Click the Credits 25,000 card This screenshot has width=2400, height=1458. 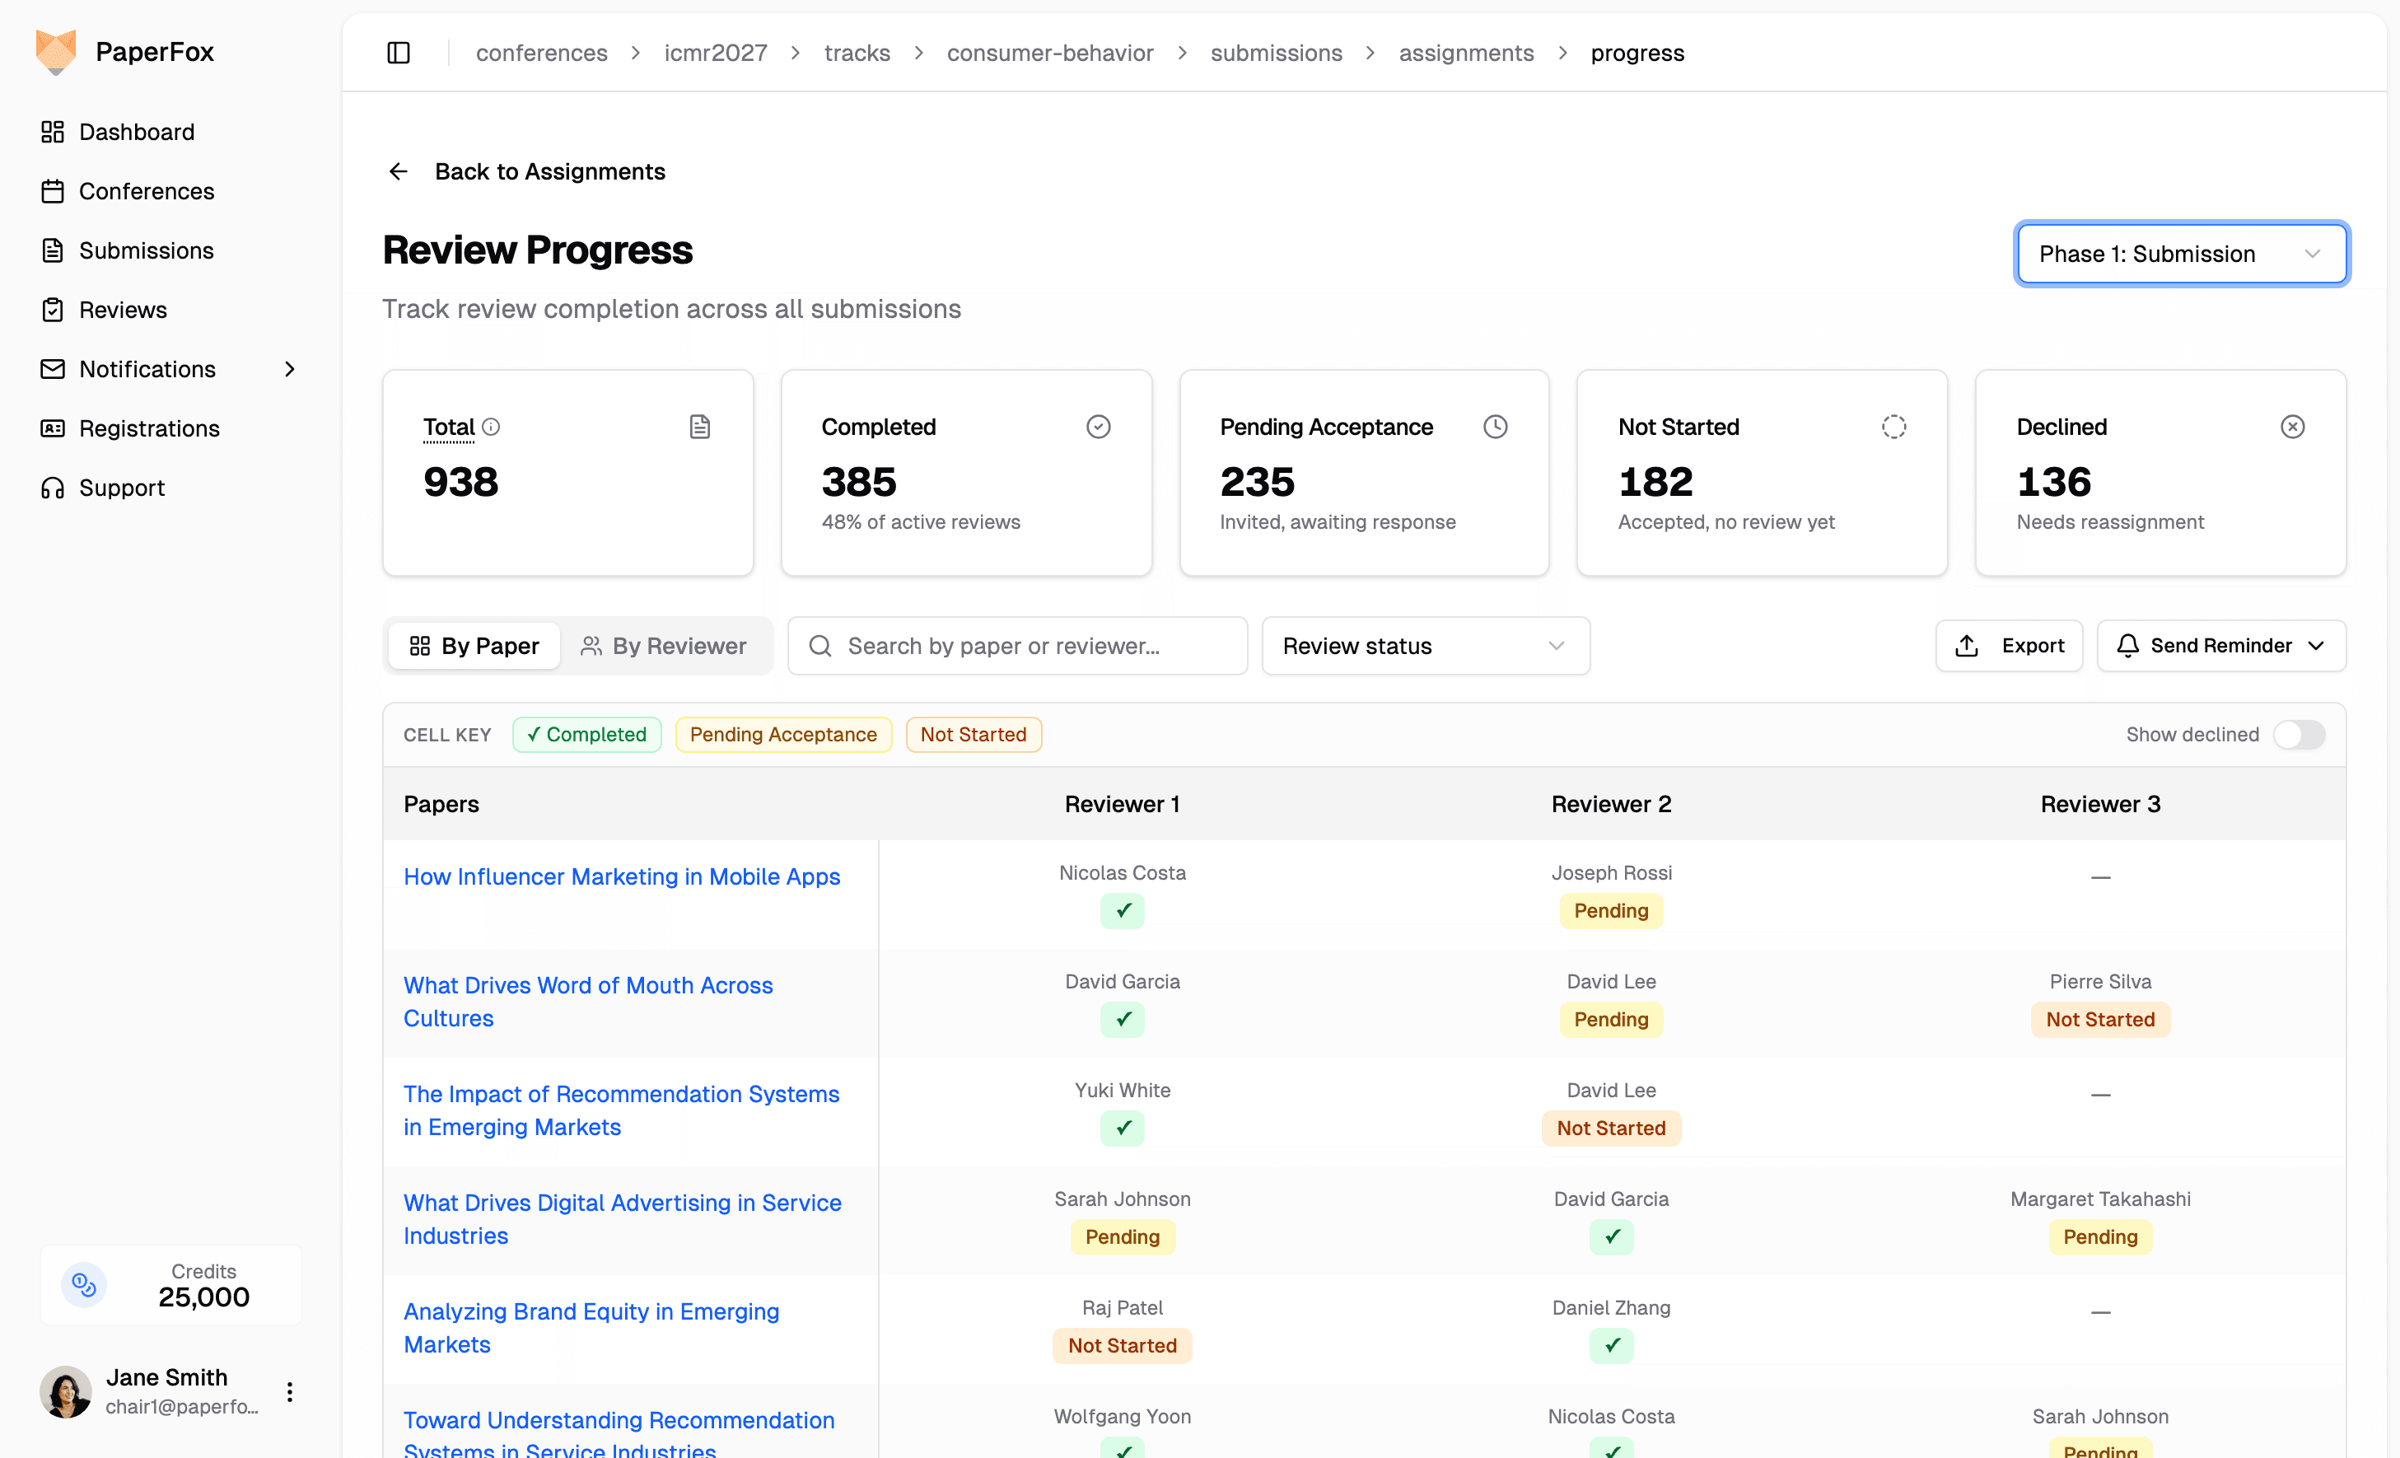tap(170, 1285)
